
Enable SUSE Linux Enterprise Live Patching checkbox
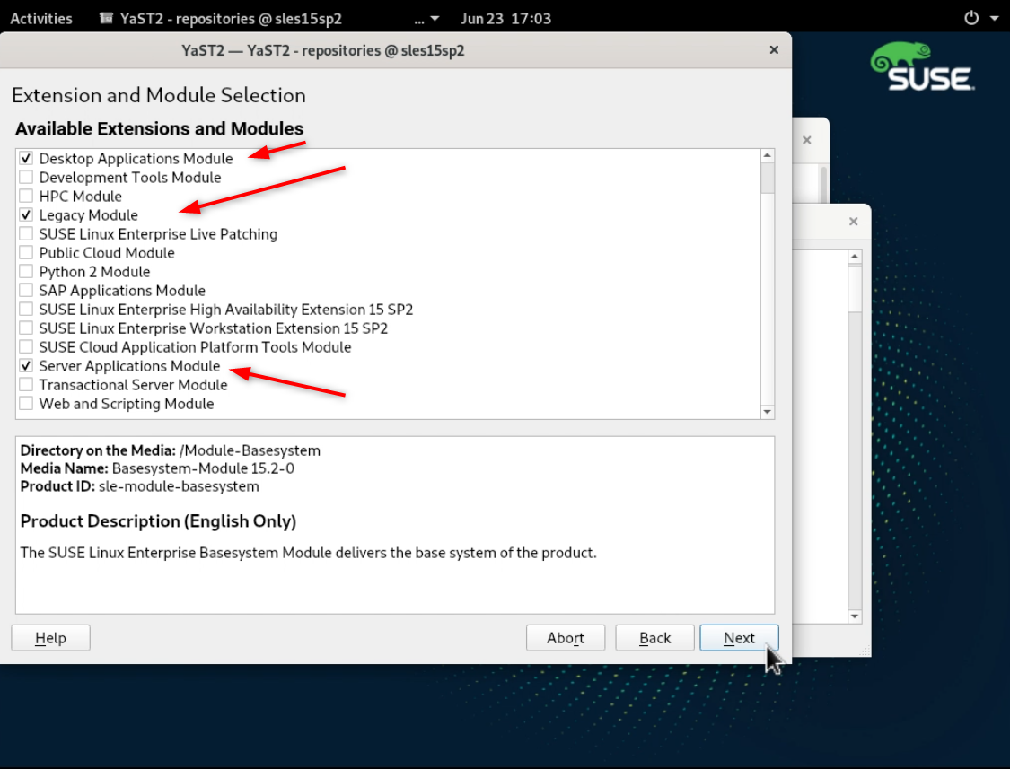click(x=26, y=234)
